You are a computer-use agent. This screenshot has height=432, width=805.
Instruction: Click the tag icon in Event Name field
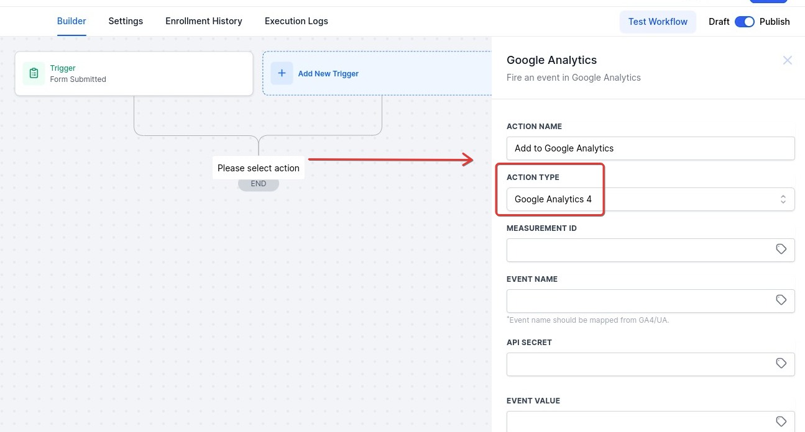coord(781,300)
